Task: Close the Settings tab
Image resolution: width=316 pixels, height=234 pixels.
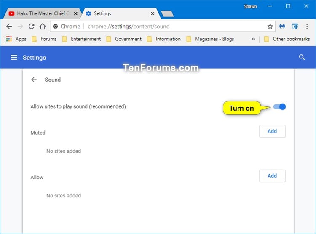Action: point(153,13)
